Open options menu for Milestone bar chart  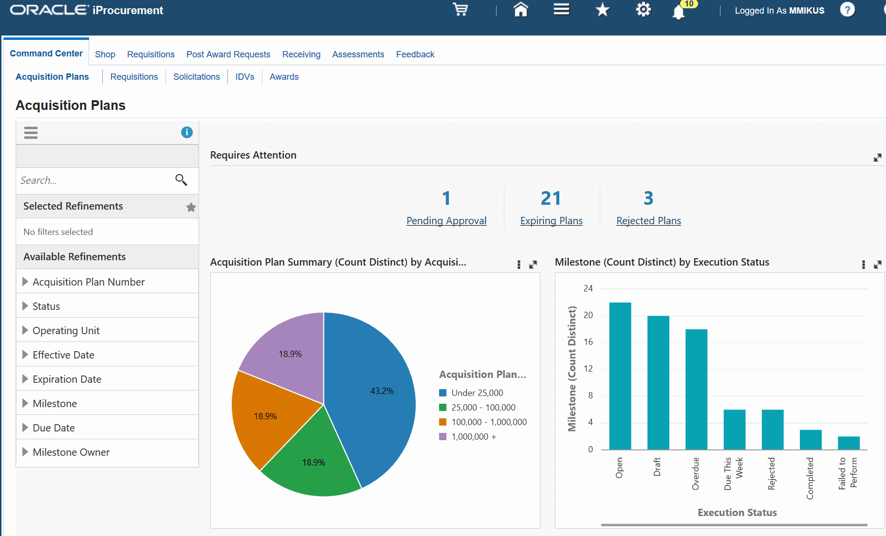863,264
